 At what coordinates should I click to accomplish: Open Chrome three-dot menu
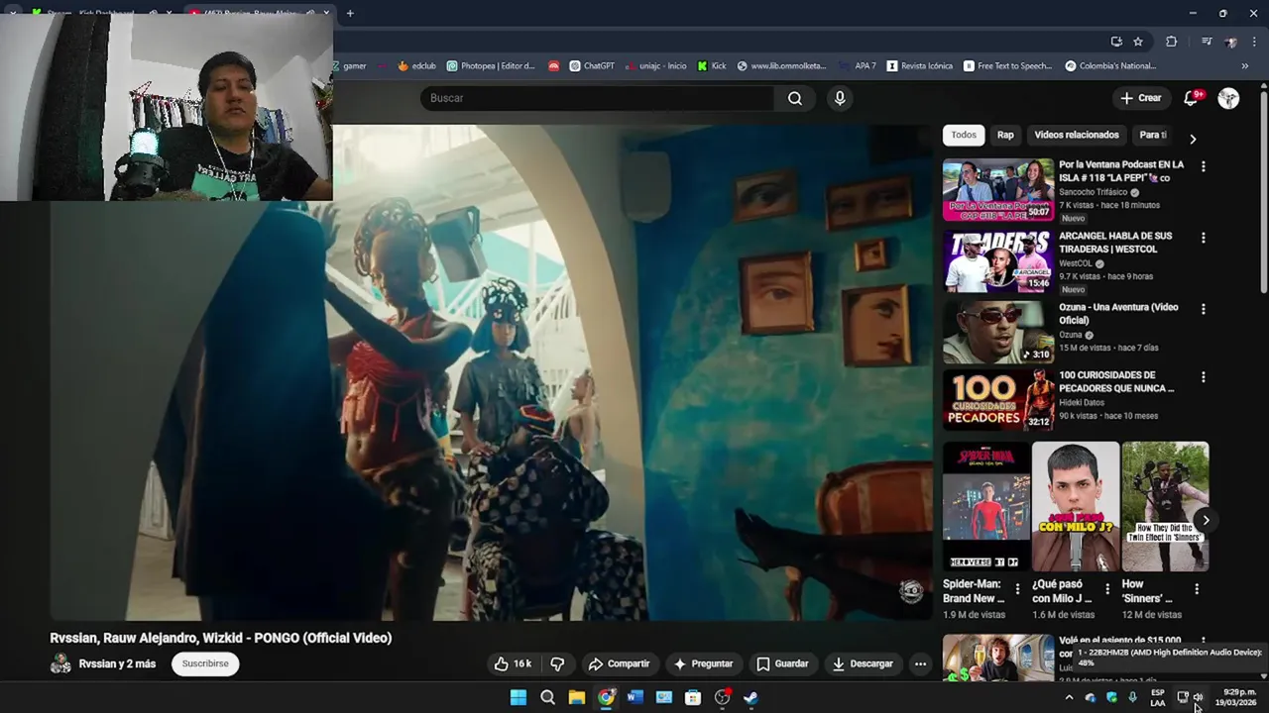[1254, 42]
